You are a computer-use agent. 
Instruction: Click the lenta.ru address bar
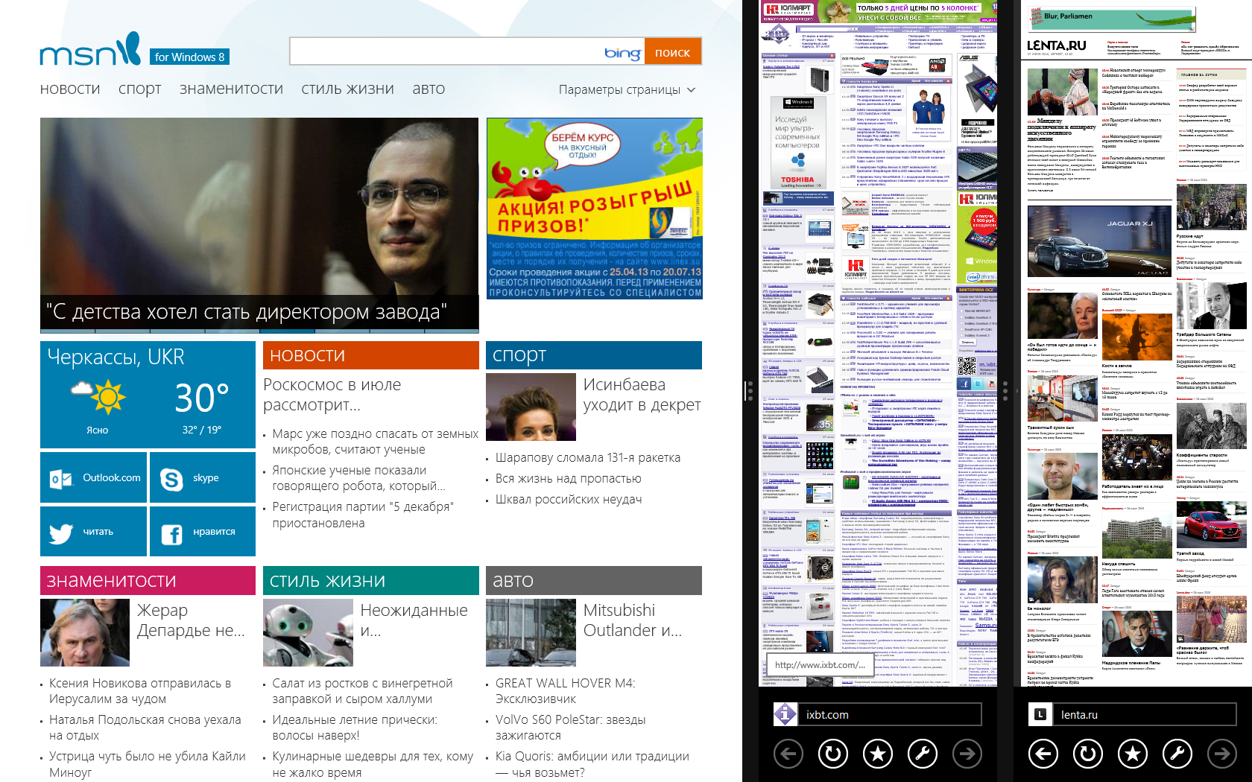(x=1145, y=714)
